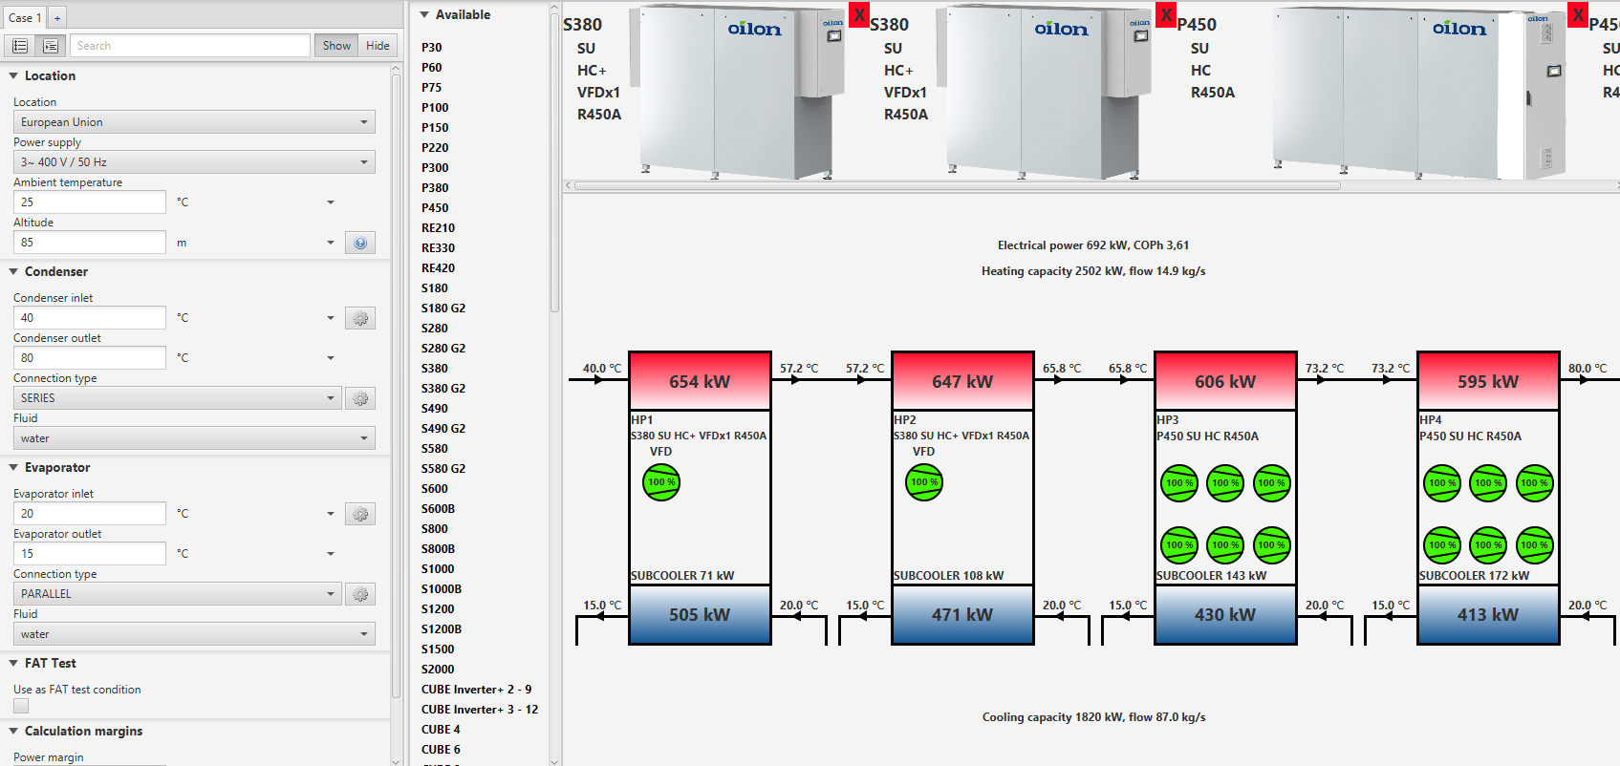Select S1000B in the Available list

click(441, 588)
